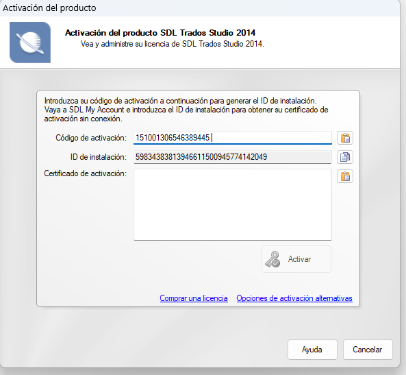
Task: Open Opciones de activación alternativas link
Action: point(294,298)
